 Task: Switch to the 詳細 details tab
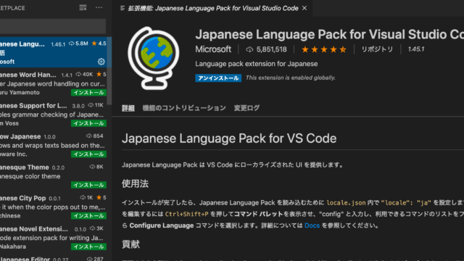tap(128, 108)
